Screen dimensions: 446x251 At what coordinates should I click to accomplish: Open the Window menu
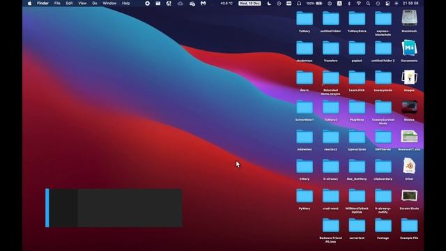109,3
